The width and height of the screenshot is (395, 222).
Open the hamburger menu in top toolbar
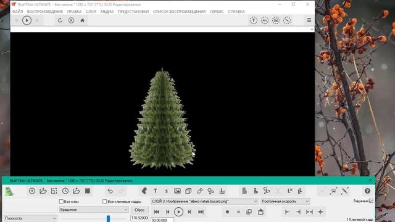pos(309,20)
